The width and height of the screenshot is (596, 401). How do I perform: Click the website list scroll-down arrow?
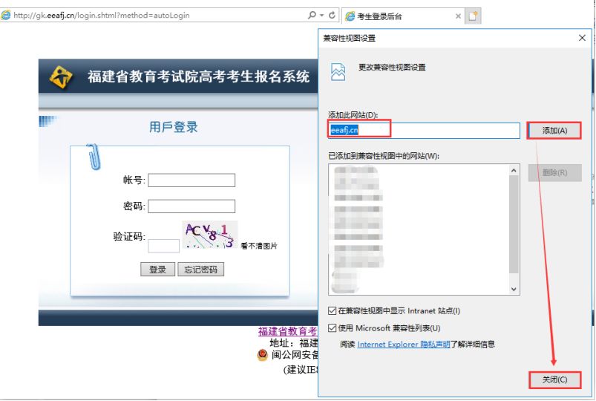514,289
